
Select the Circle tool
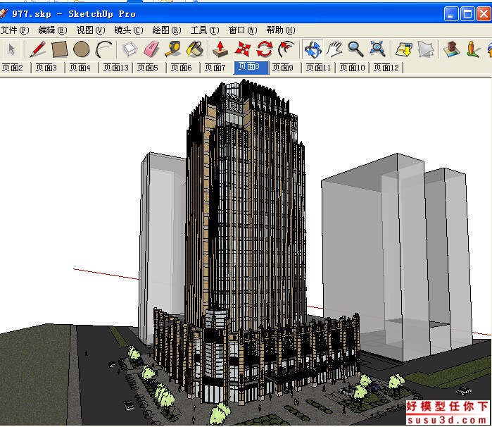(82, 49)
